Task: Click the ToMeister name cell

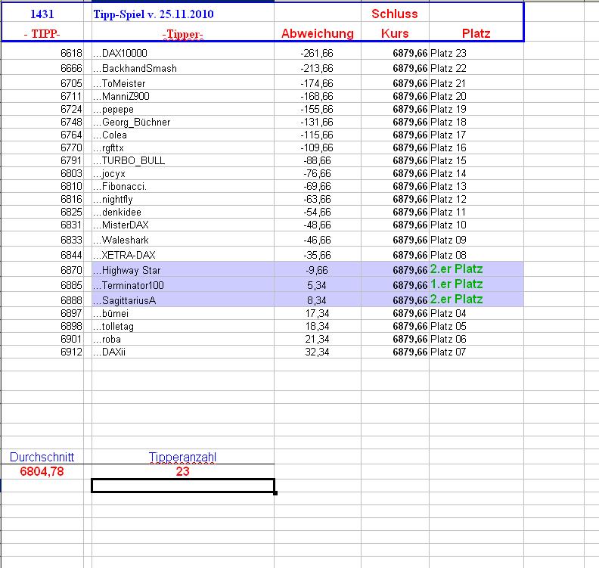Action: pyautogui.click(x=183, y=83)
